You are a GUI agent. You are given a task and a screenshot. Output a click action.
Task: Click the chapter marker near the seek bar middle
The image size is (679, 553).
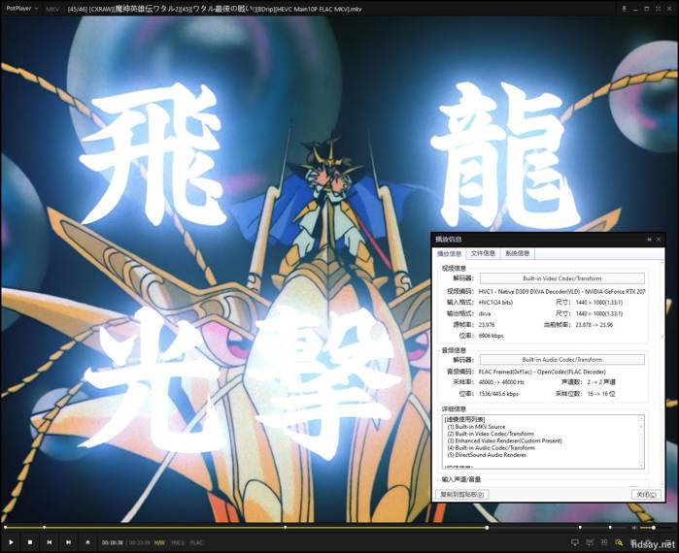coord(285,528)
